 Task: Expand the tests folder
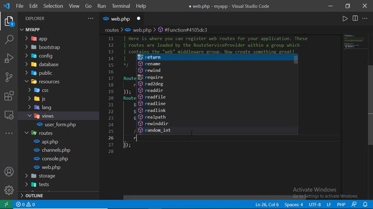[x=58, y=185]
